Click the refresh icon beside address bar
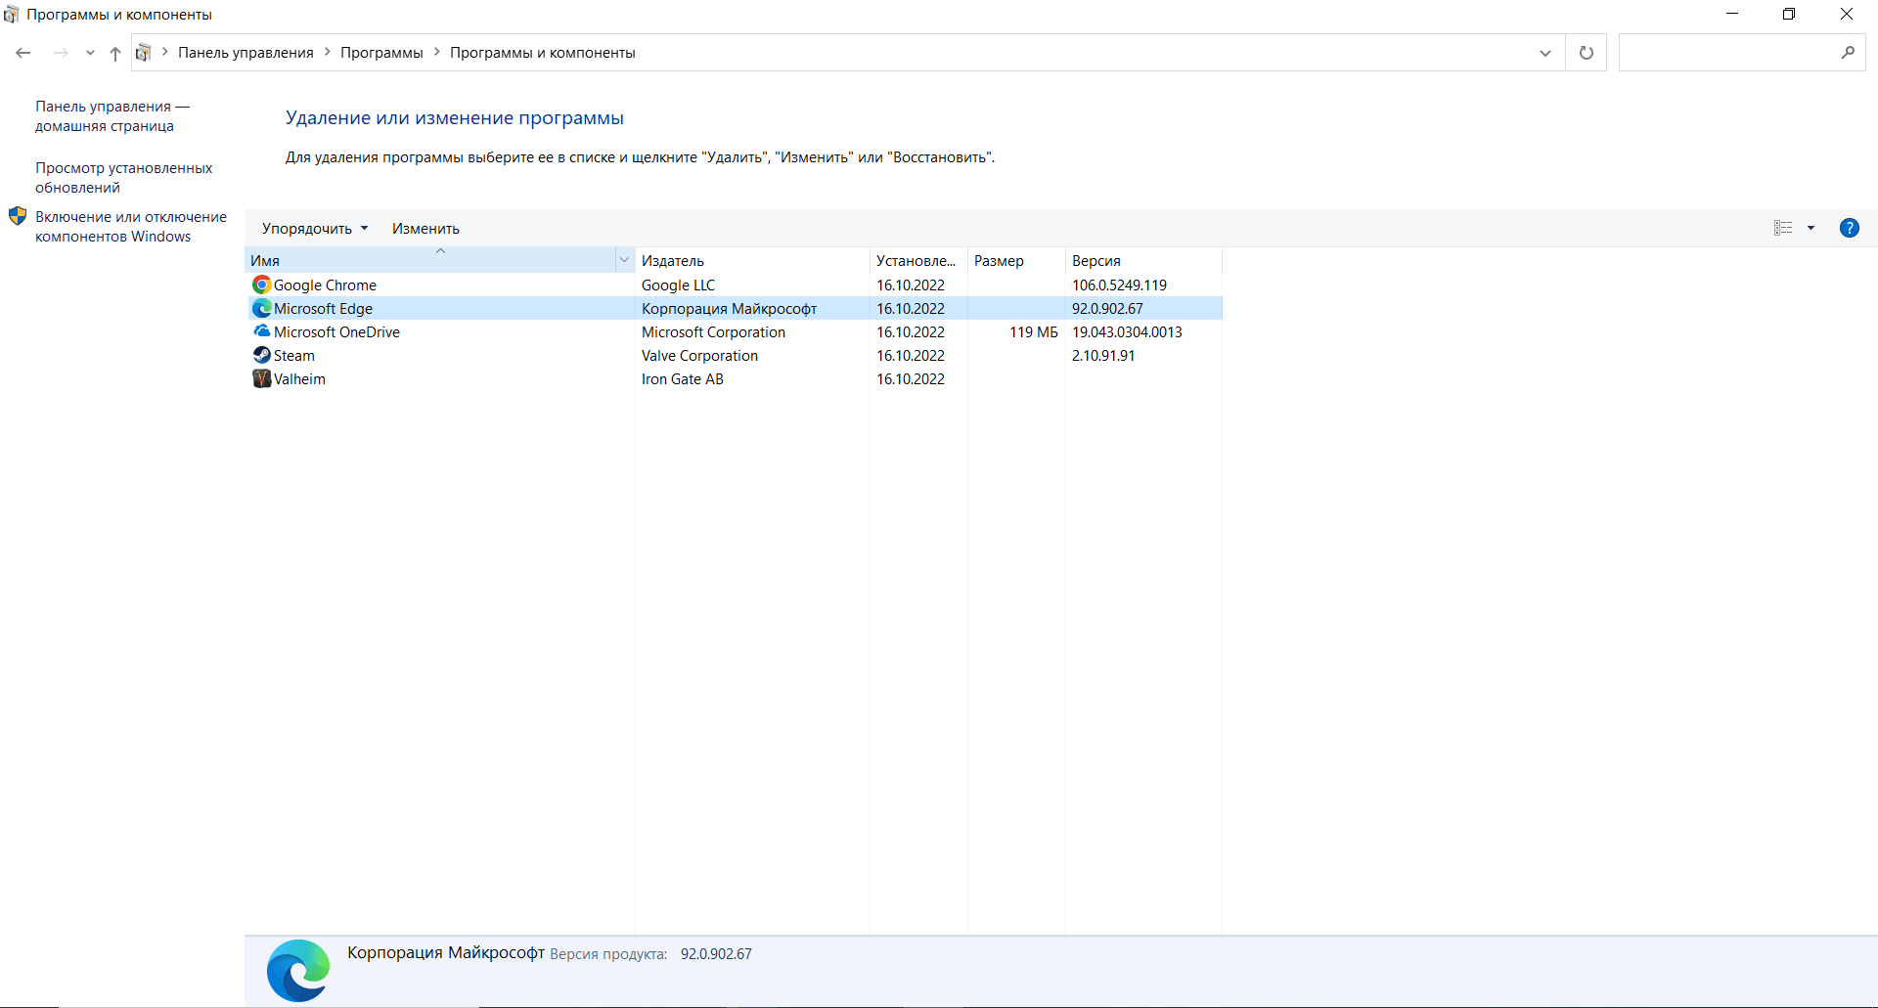 coord(1587,53)
